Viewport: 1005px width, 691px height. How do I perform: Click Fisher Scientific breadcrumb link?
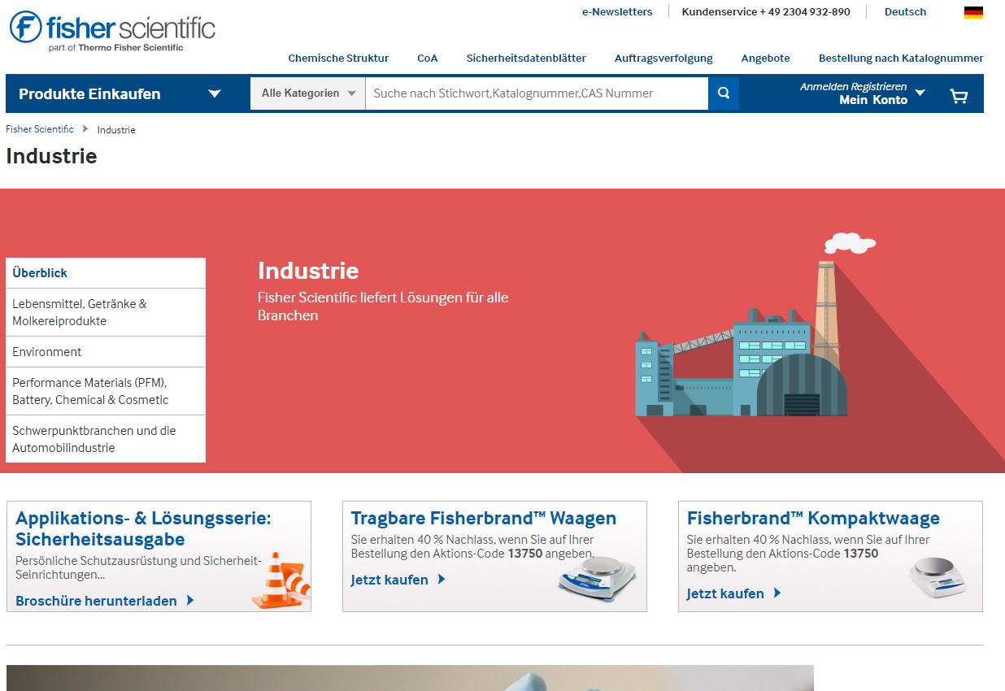pos(40,129)
